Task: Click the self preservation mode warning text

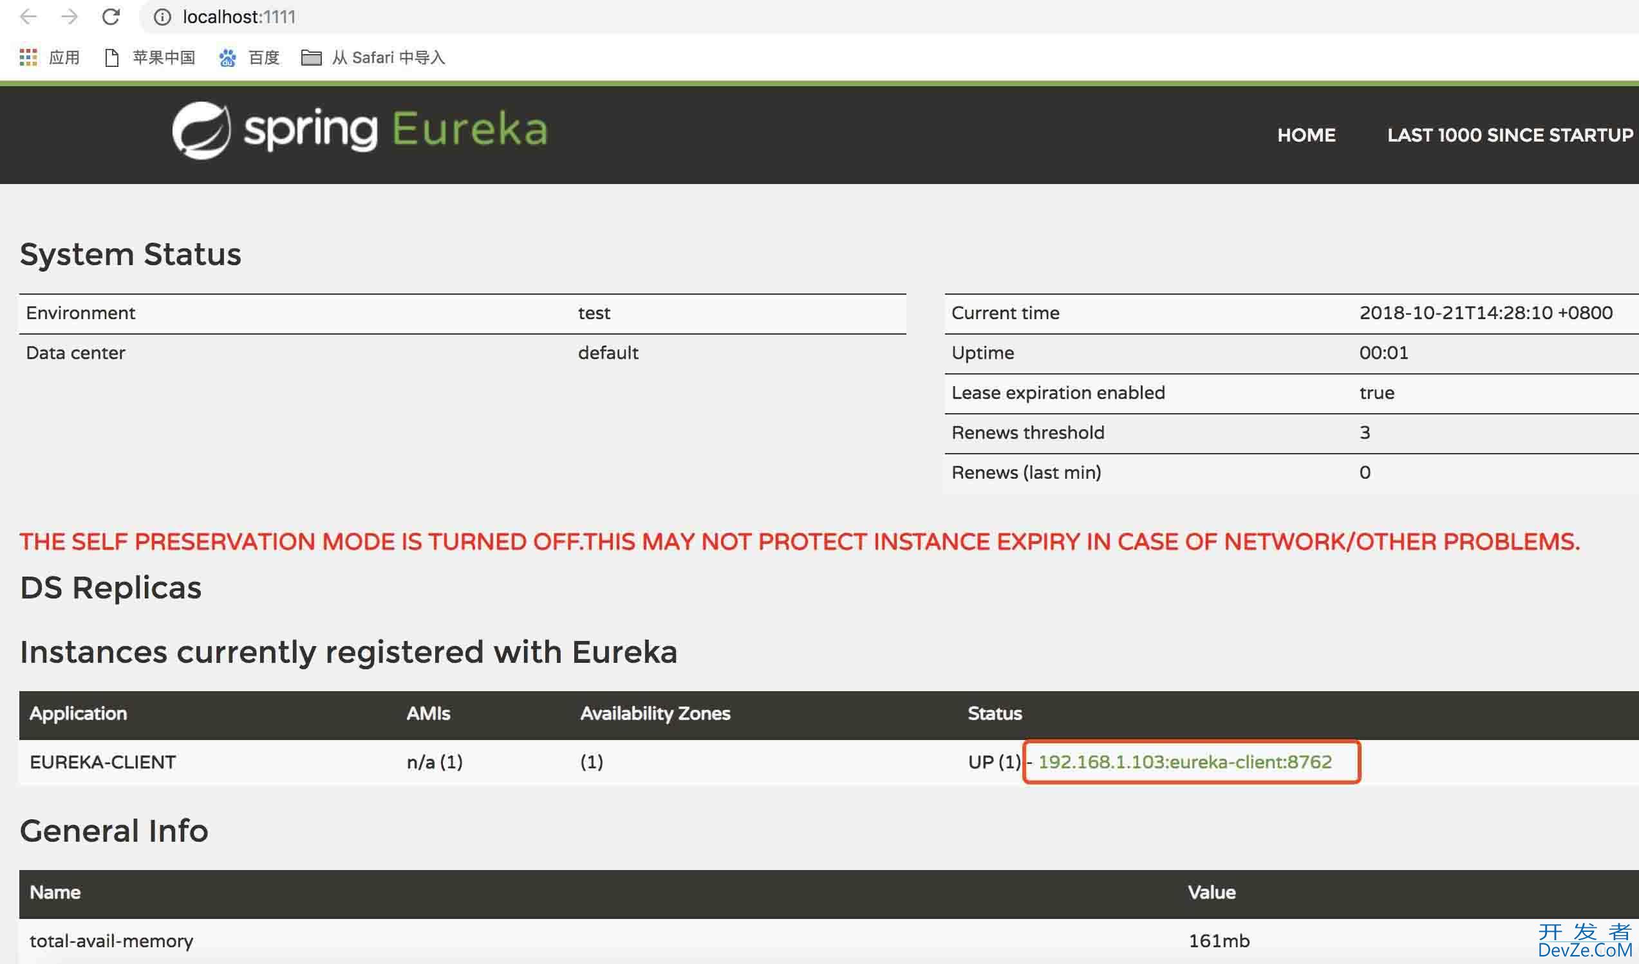Action: click(799, 541)
